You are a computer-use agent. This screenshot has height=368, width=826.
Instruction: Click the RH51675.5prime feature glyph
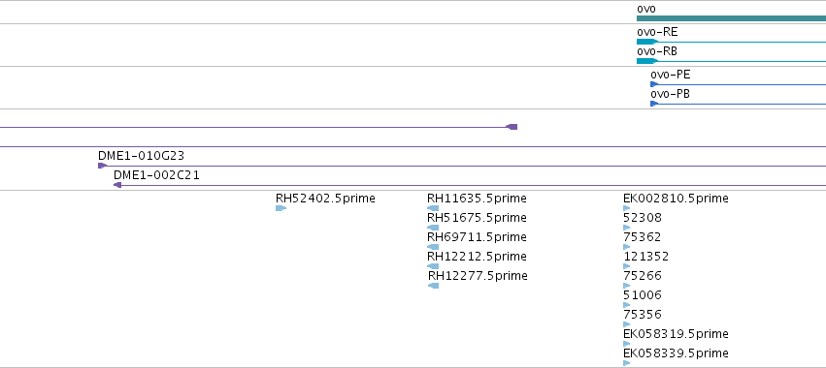coord(433,228)
